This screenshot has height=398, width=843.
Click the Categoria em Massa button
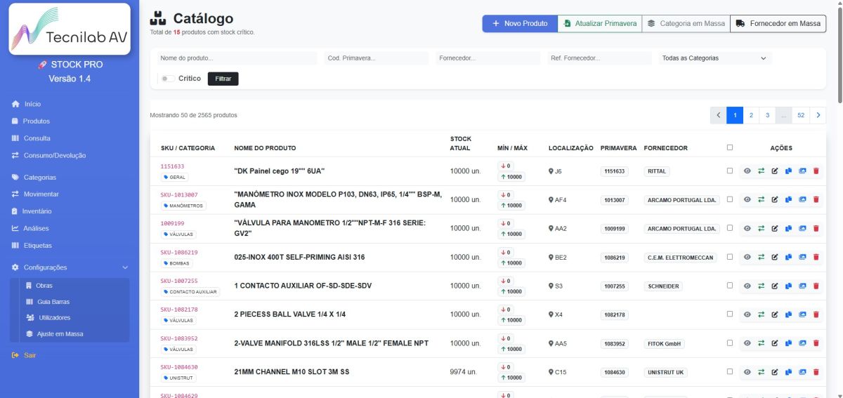click(686, 23)
